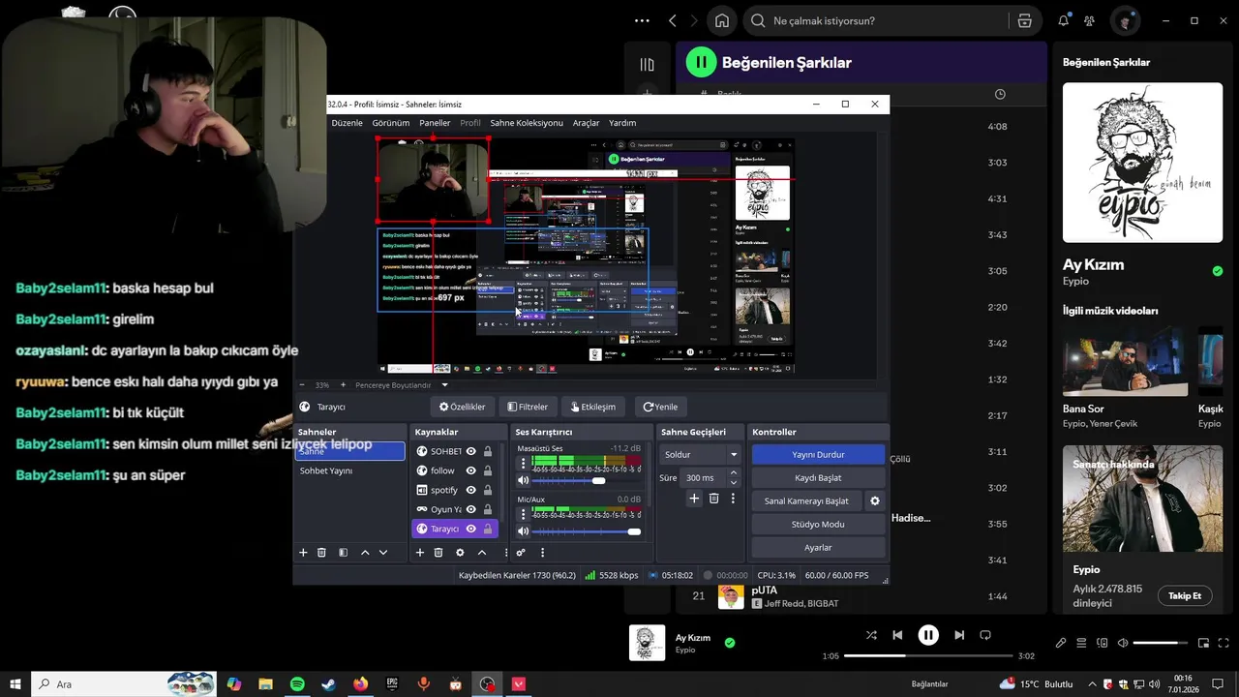Open the Soldur transition dropdown

click(701, 454)
